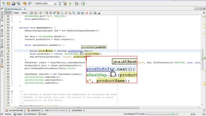Click the Next Bookmark icon

click(x=70, y=13)
